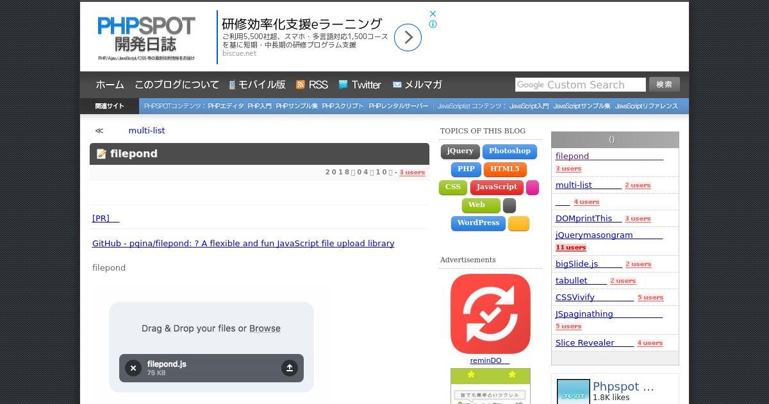Open the モバイル版 menu item
769x404 pixels.
(x=262, y=85)
